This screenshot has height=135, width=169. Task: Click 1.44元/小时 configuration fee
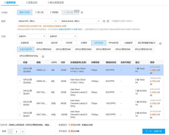[74, 125]
